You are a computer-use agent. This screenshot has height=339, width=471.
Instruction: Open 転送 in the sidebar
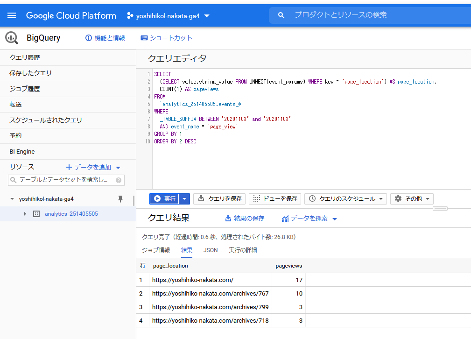(x=68, y=105)
